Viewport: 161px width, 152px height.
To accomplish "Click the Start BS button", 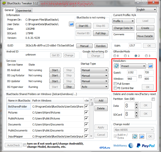I will (83, 26).
